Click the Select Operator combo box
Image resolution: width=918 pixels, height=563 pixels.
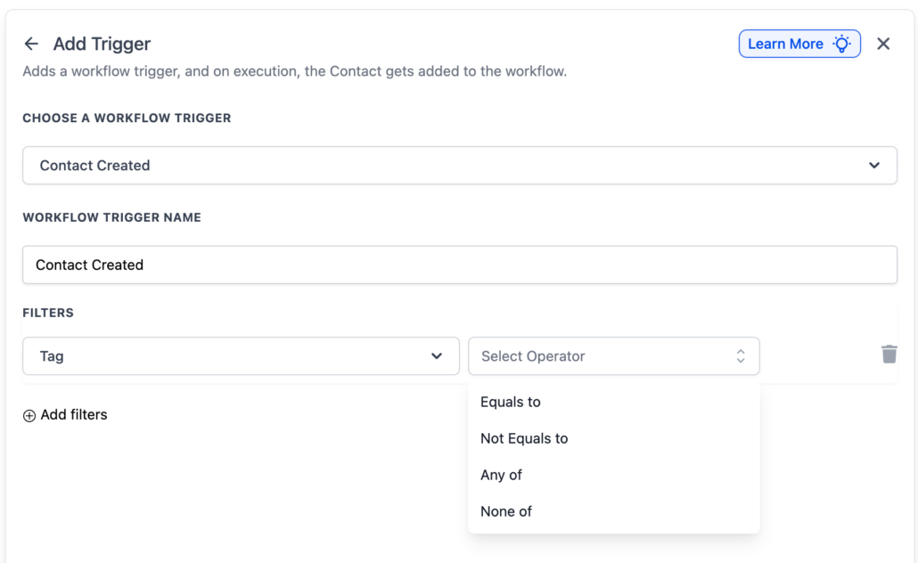point(613,356)
